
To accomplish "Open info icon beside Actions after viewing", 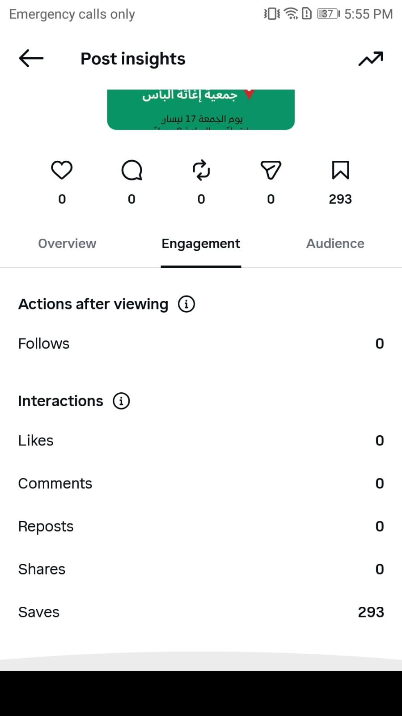I will (x=186, y=304).
